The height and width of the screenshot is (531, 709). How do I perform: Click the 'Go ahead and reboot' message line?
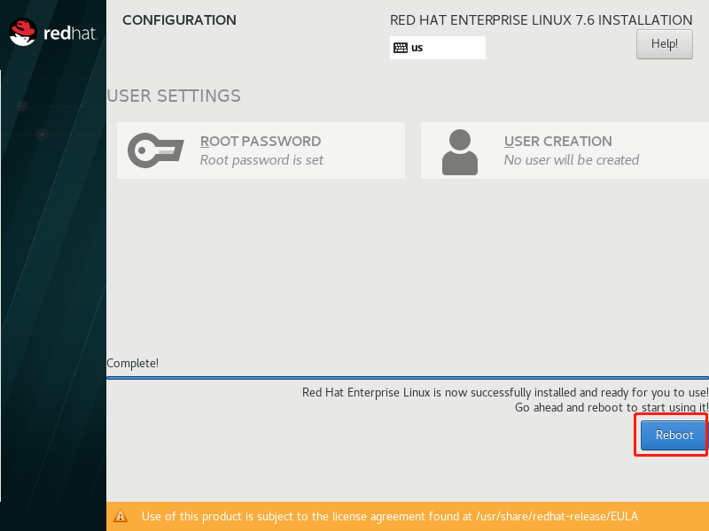click(x=612, y=407)
